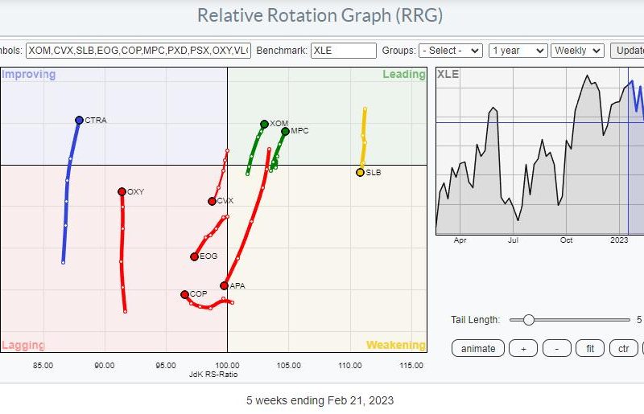Click the Weakening quadrant label
The height and width of the screenshot is (414, 644).
395,345
